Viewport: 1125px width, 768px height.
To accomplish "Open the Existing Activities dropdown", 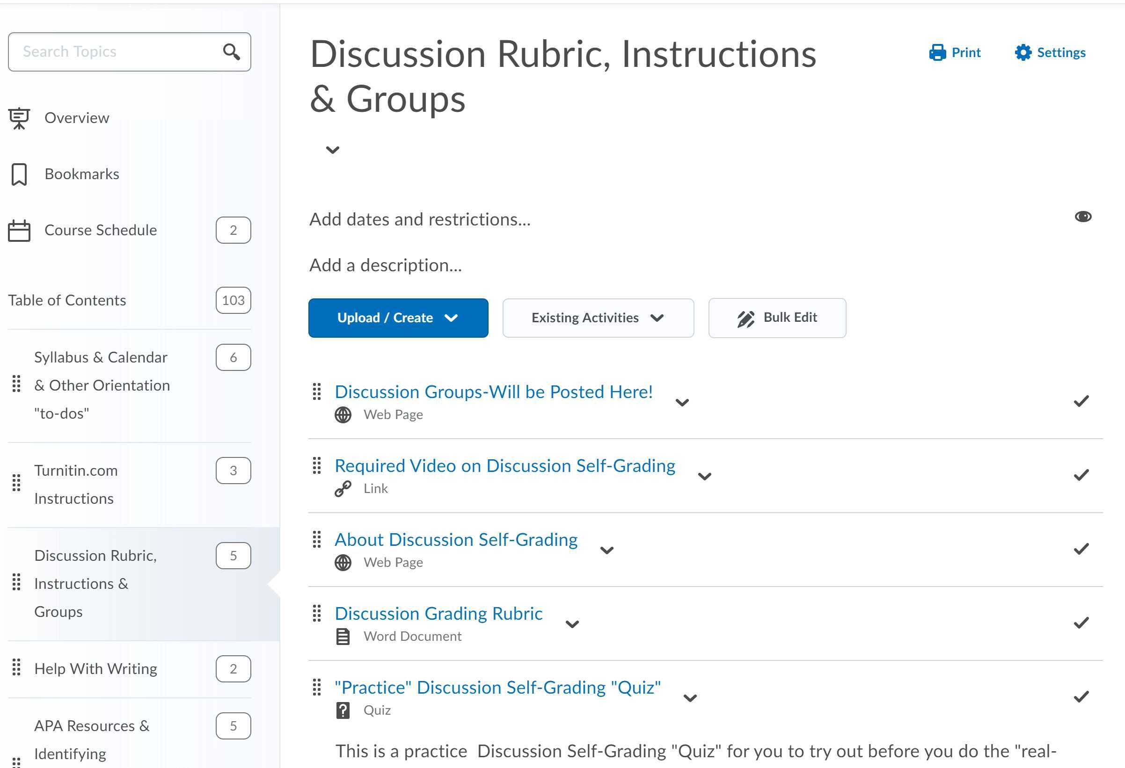I will (598, 318).
